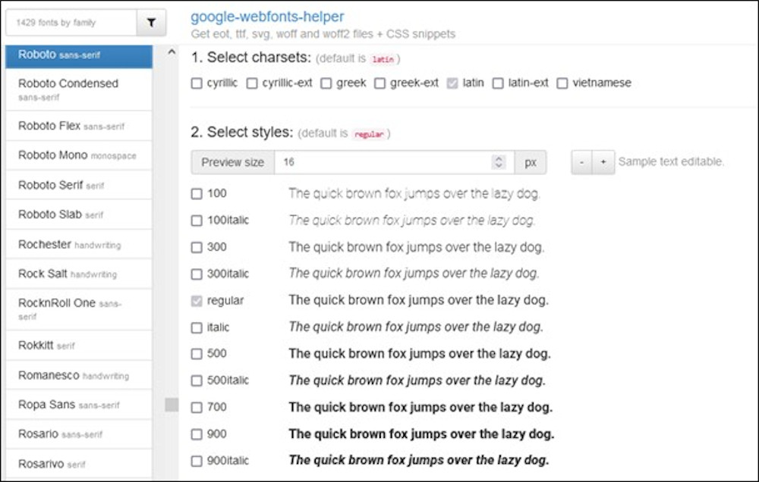Click the fonts by family search field

click(71, 23)
